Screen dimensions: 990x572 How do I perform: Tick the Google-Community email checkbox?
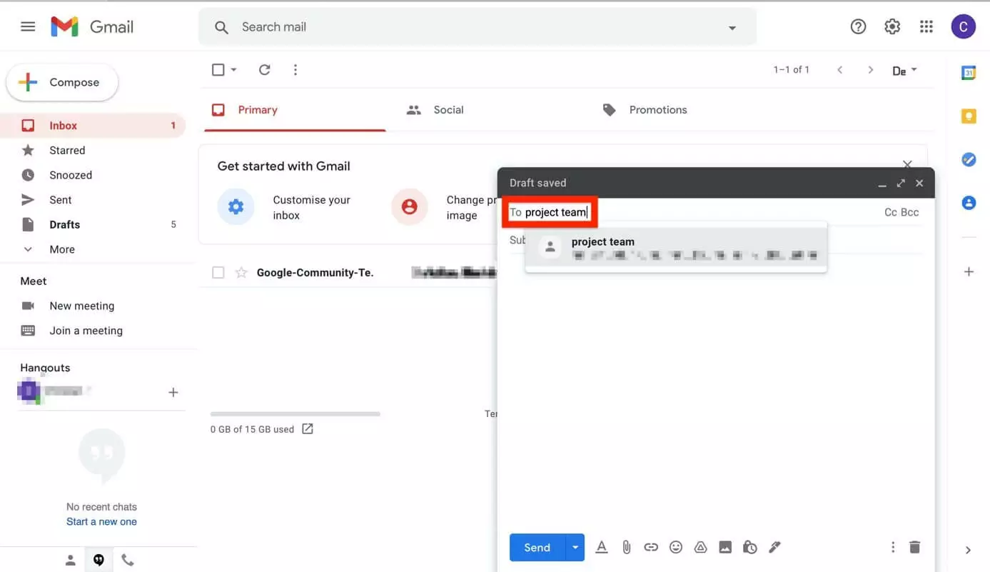click(218, 272)
